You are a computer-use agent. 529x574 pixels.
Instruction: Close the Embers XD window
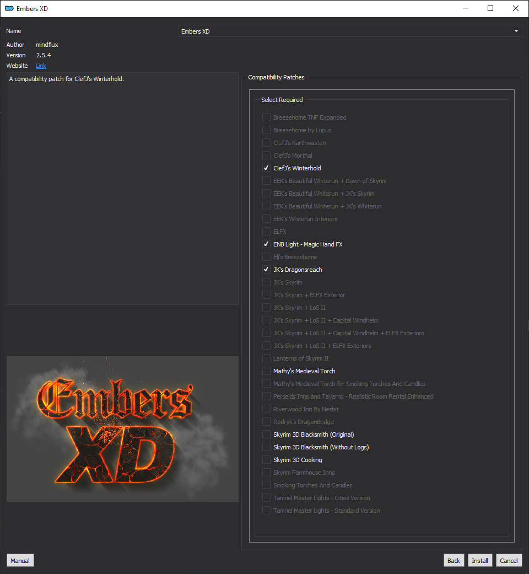pos(515,8)
